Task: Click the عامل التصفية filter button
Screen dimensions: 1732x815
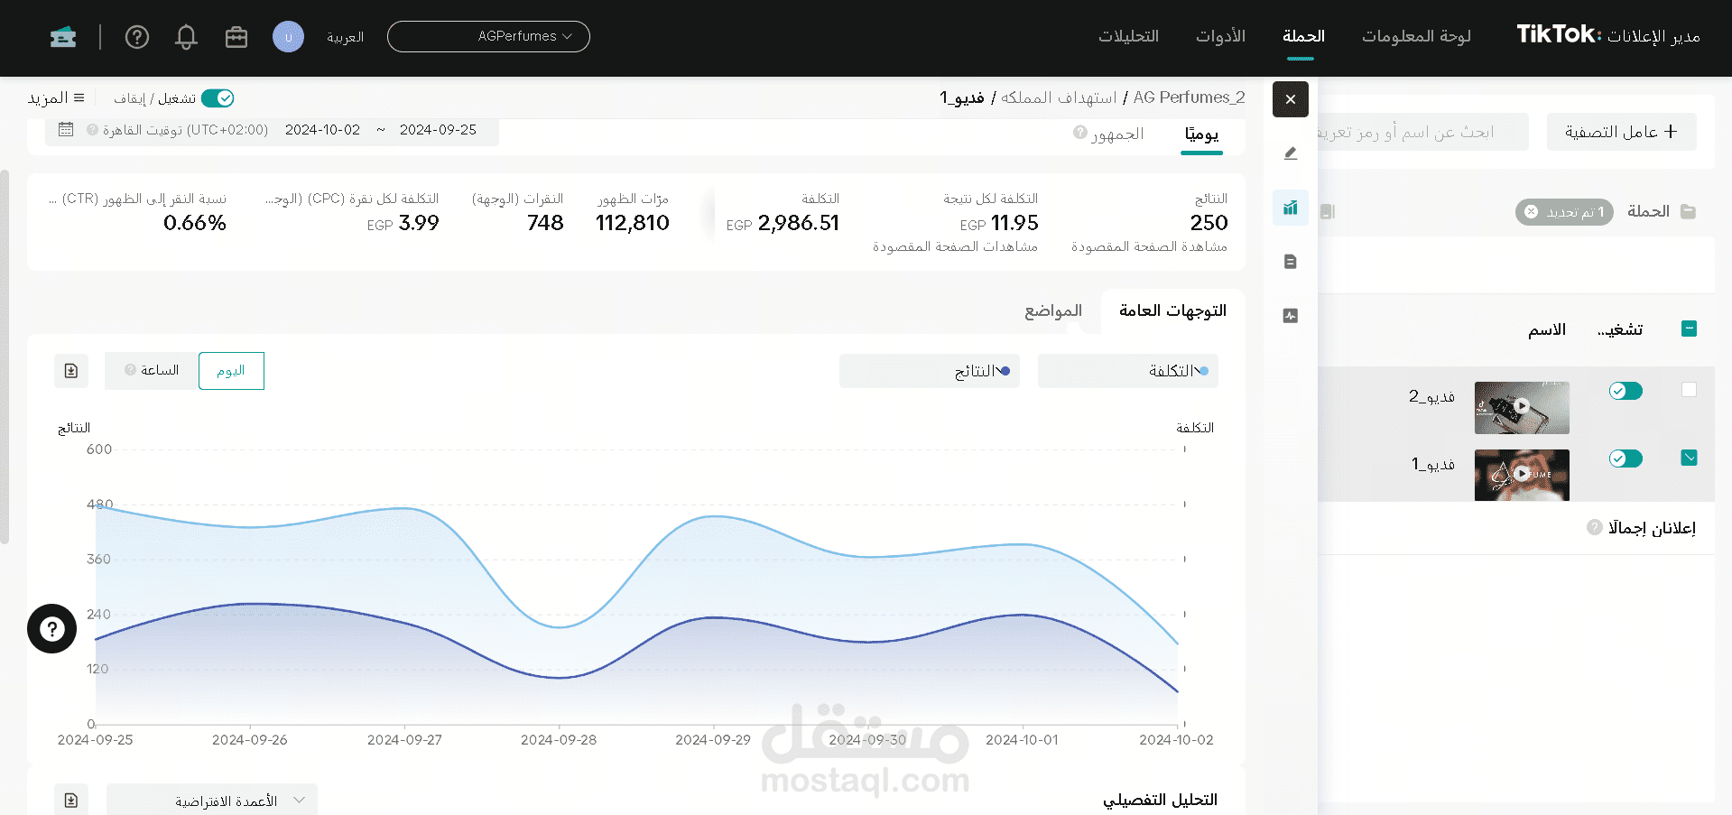Action: [x=1621, y=132]
